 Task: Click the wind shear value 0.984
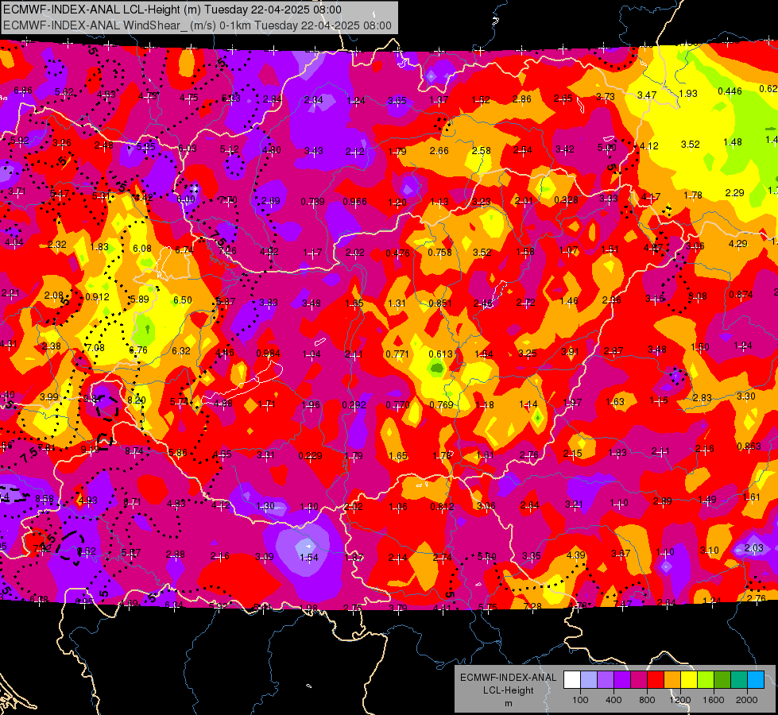pyautogui.click(x=268, y=354)
